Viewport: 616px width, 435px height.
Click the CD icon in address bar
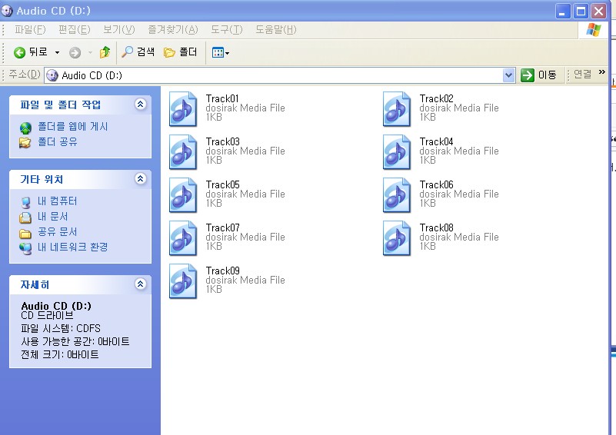52,75
